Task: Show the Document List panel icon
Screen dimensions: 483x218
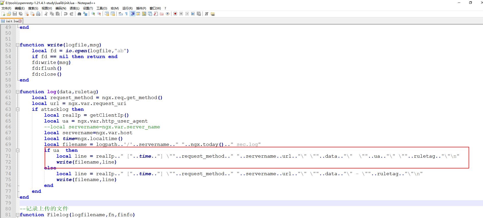Action: 150,14
